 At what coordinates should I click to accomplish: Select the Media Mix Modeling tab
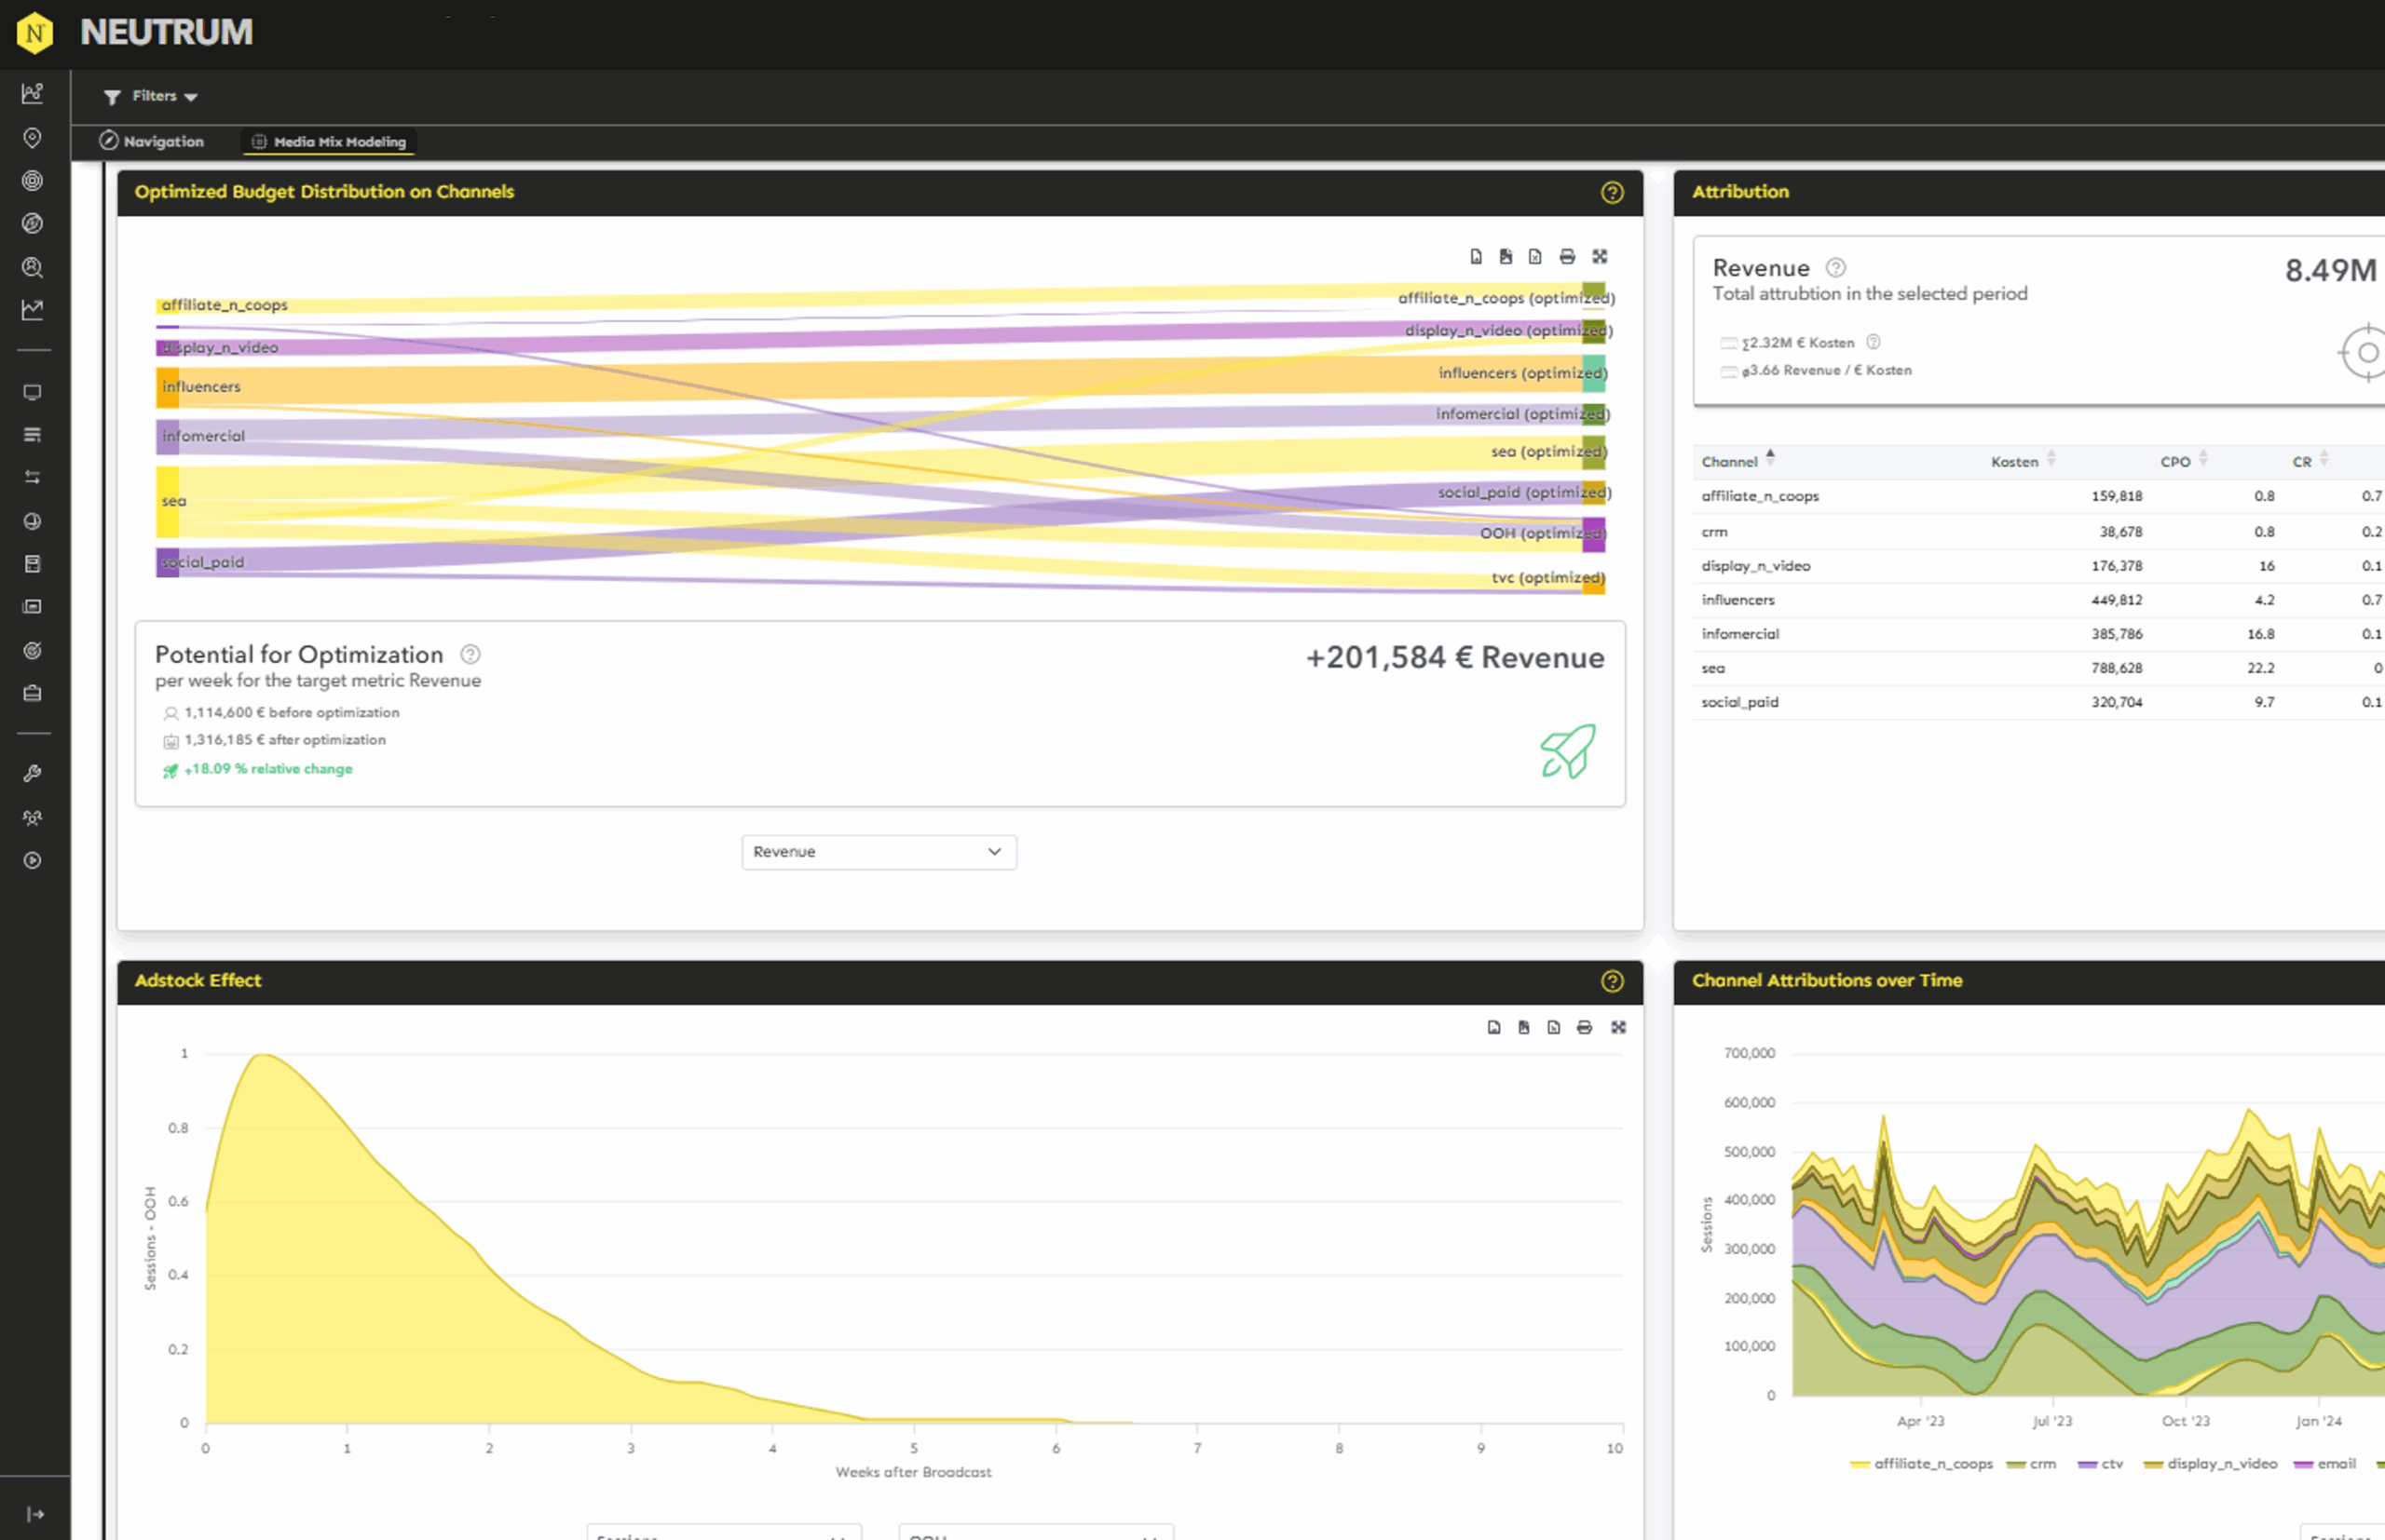329,142
